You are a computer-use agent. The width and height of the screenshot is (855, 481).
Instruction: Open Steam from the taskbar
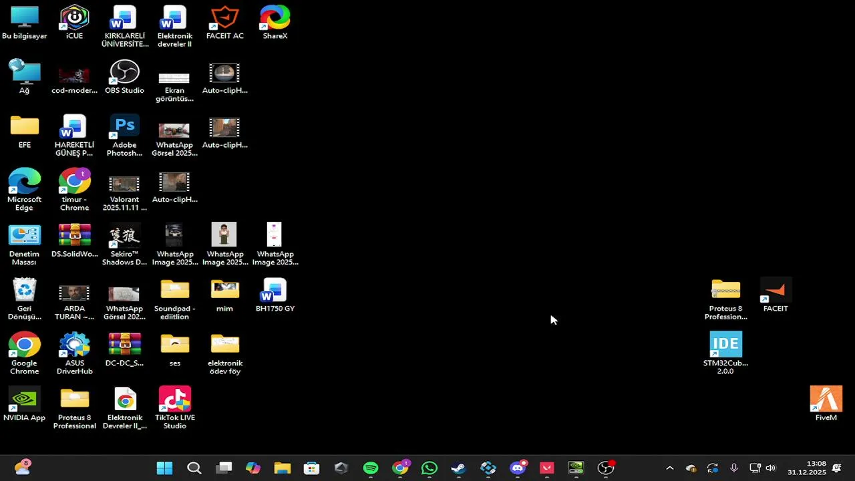click(x=459, y=468)
